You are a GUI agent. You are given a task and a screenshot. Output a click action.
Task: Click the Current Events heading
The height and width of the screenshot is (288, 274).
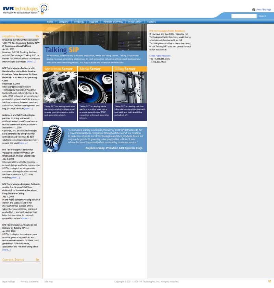tap(13, 260)
